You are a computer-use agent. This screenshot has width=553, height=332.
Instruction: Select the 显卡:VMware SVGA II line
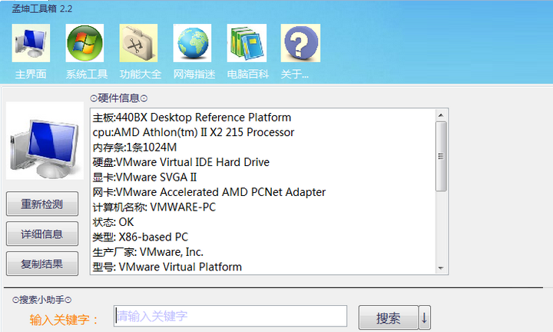pyautogui.click(x=144, y=177)
